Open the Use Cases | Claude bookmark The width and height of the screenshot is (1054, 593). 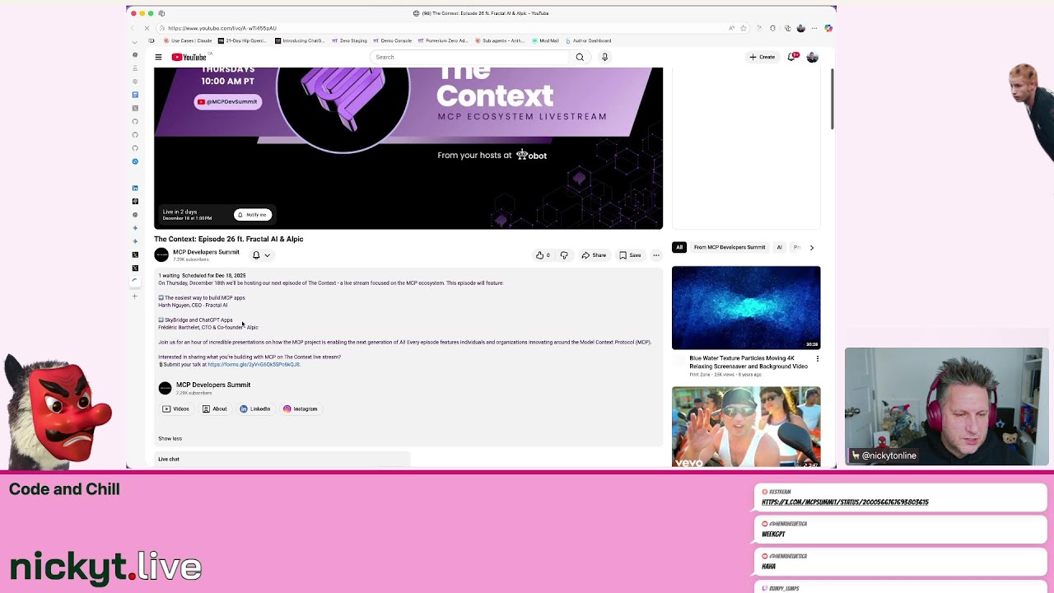click(x=188, y=40)
